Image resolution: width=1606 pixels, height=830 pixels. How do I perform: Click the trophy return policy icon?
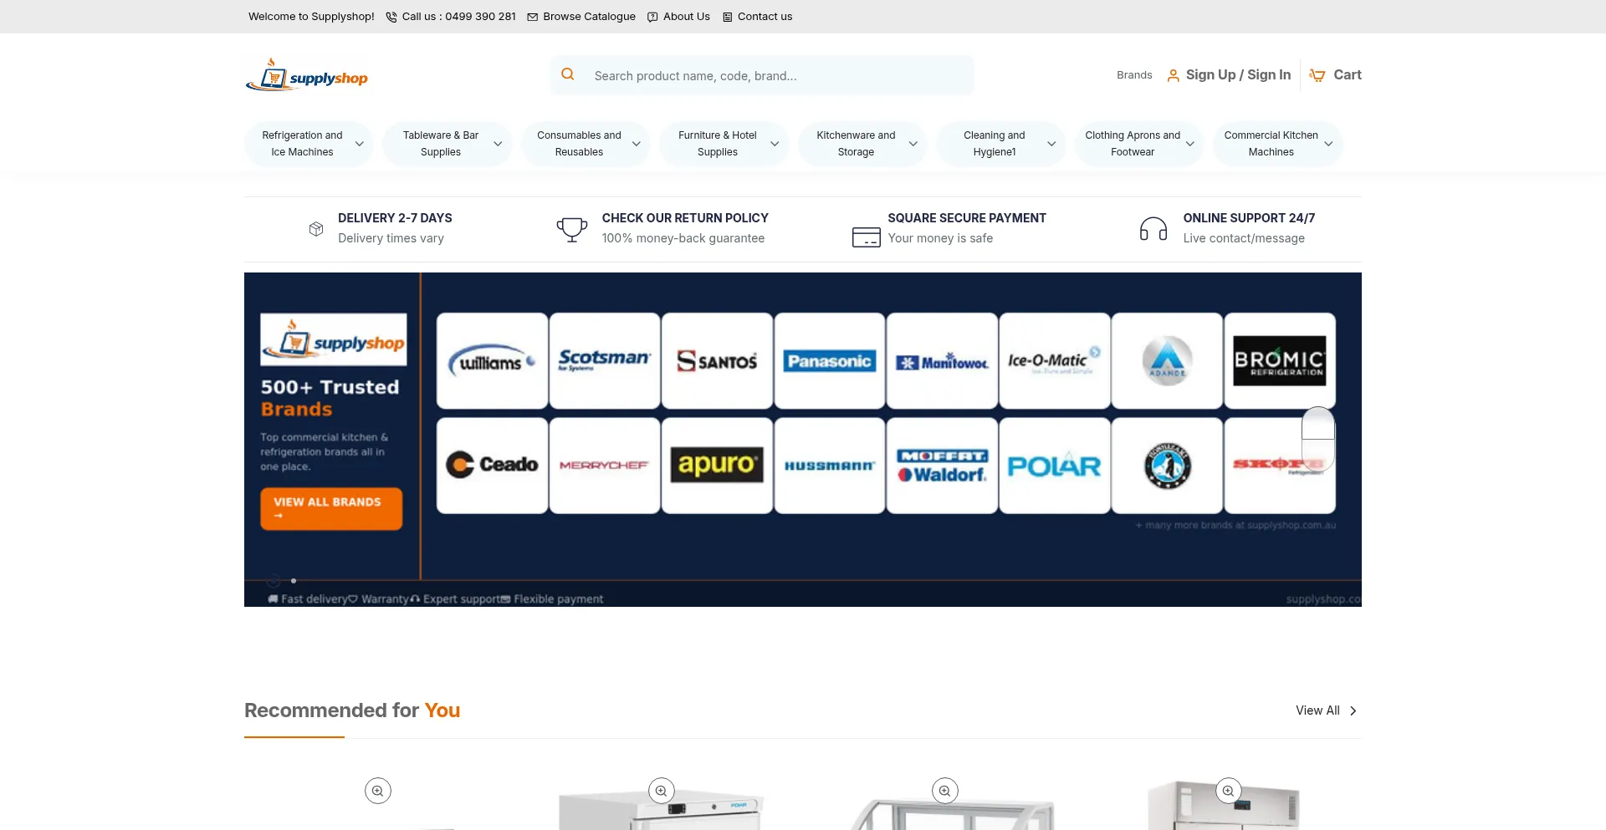pos(572,229)
